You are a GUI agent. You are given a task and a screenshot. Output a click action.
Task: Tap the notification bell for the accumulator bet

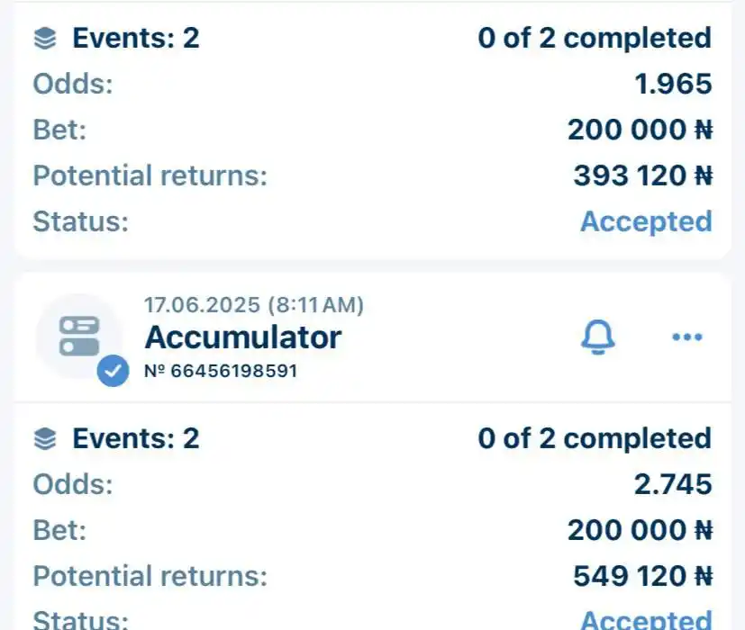(598, 337)
